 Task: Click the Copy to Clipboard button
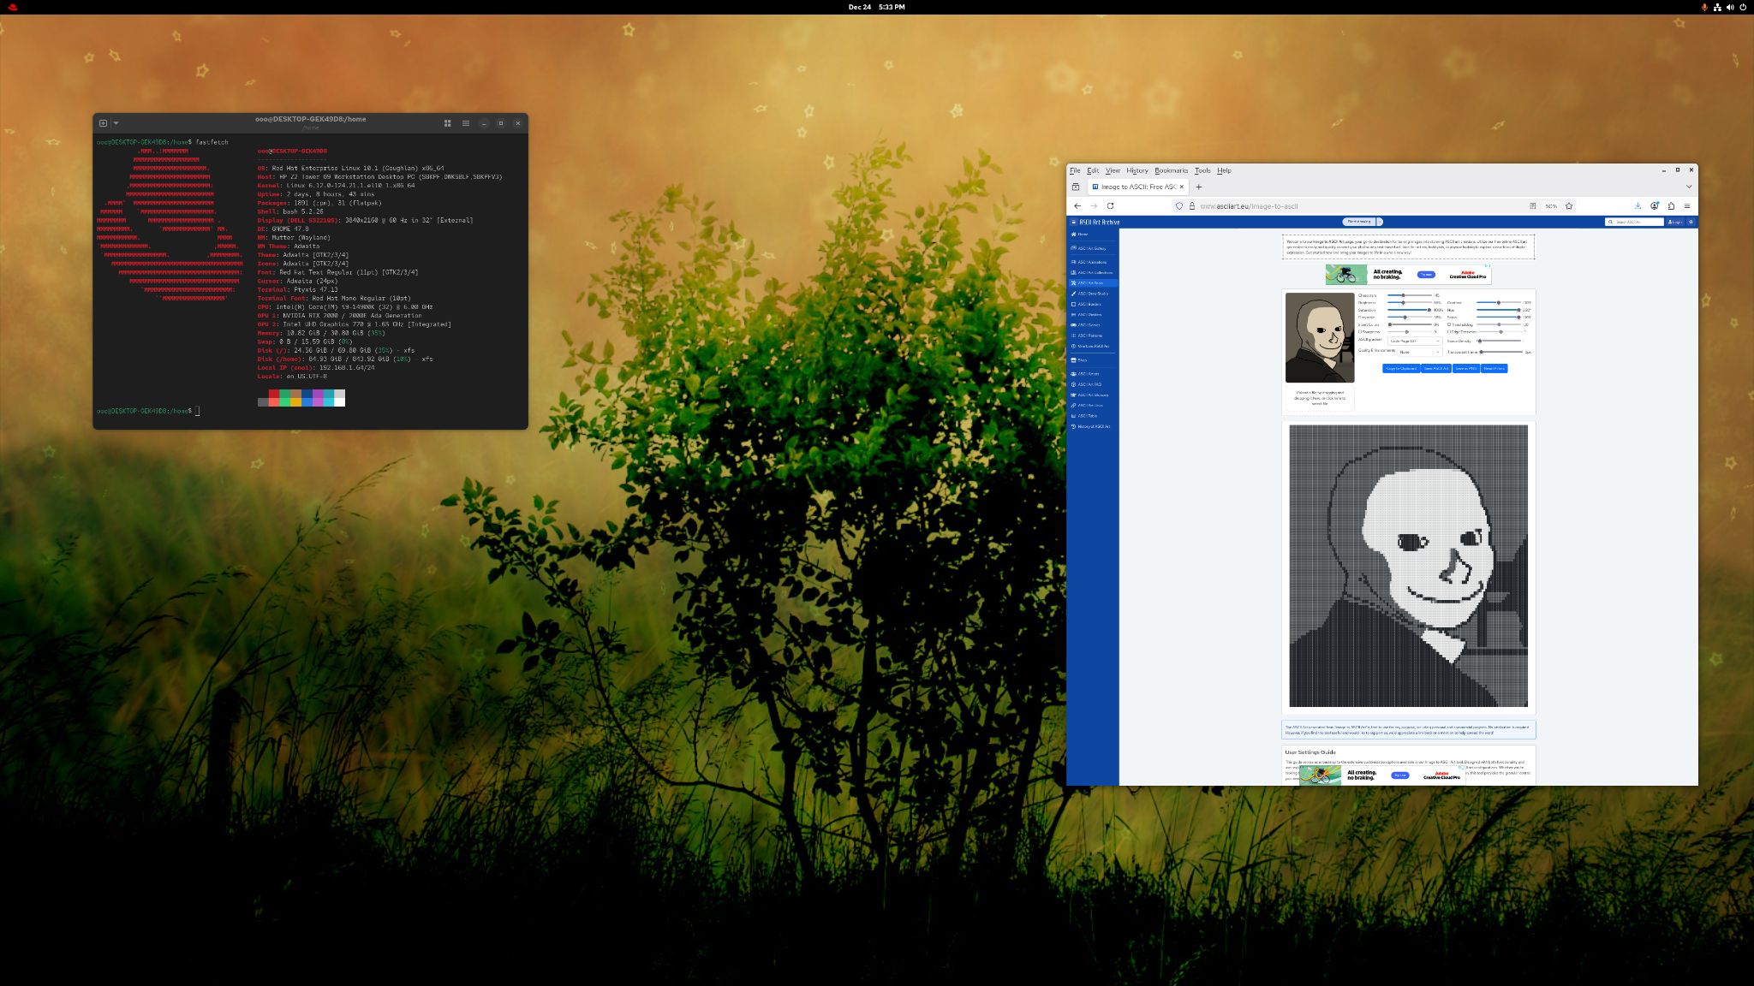click(1401, 369)
